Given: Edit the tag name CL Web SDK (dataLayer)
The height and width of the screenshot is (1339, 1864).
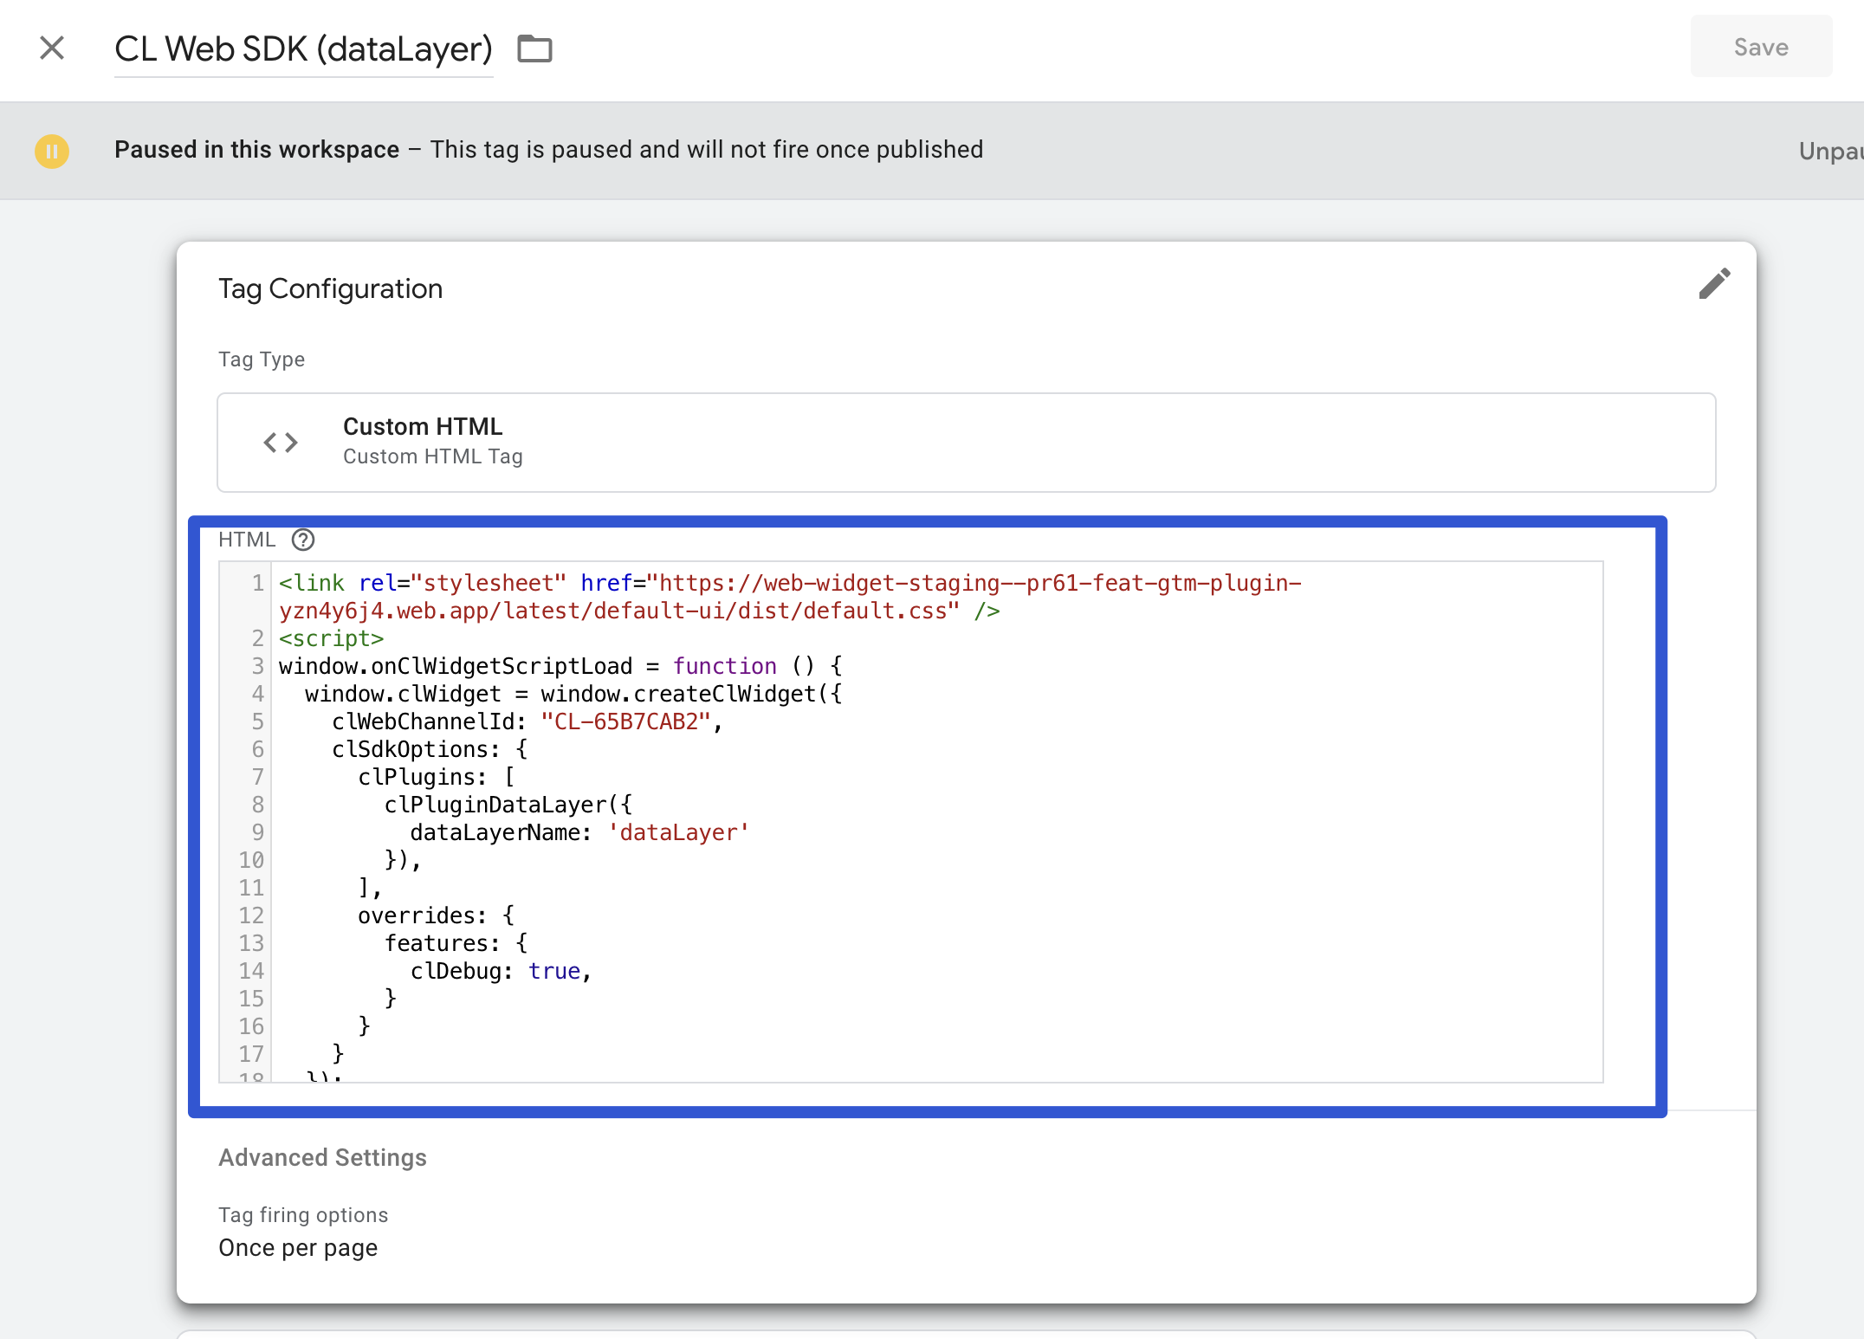Looking at the screenshot, I should 303,49.
